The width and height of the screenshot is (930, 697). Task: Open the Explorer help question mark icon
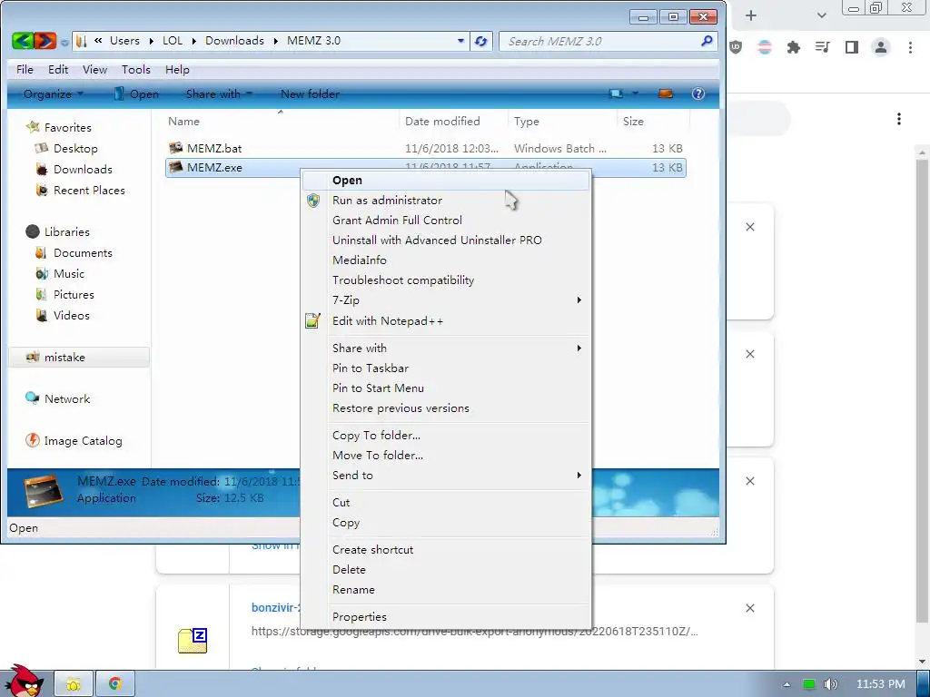[698, 93]
